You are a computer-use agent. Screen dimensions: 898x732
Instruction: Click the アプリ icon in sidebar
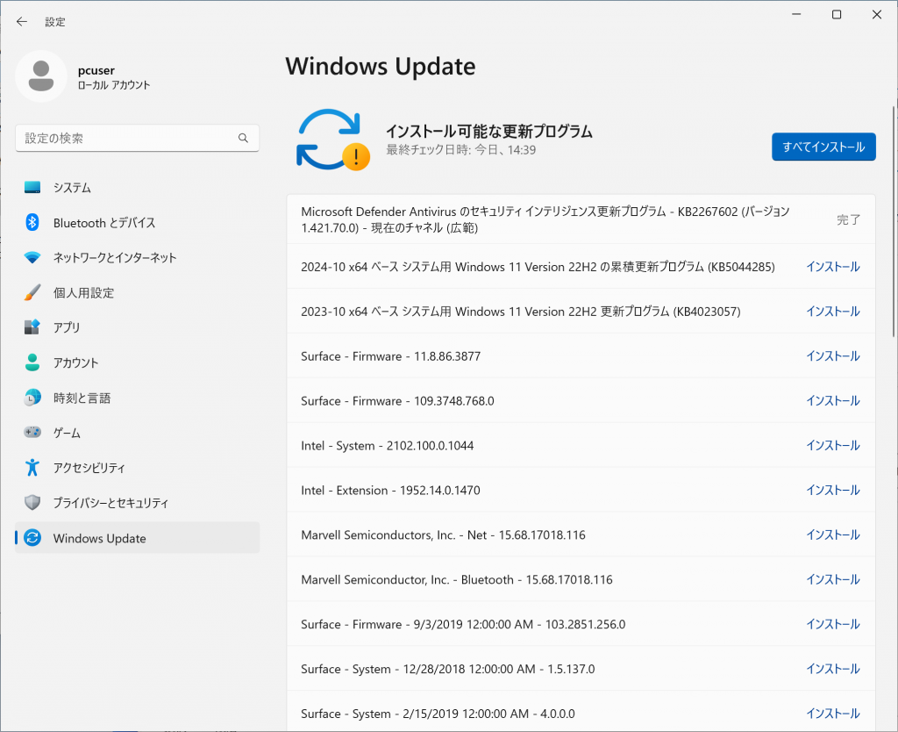point(32,327)
